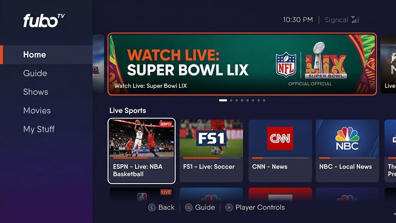Click the fuboTV logo
The image size is (396, 223).
click(x=44, y=21)
